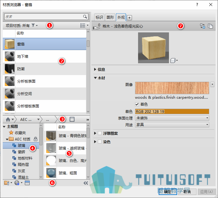Open the image options dropdown arrow
218x198 pixels.
pos(212,84)
